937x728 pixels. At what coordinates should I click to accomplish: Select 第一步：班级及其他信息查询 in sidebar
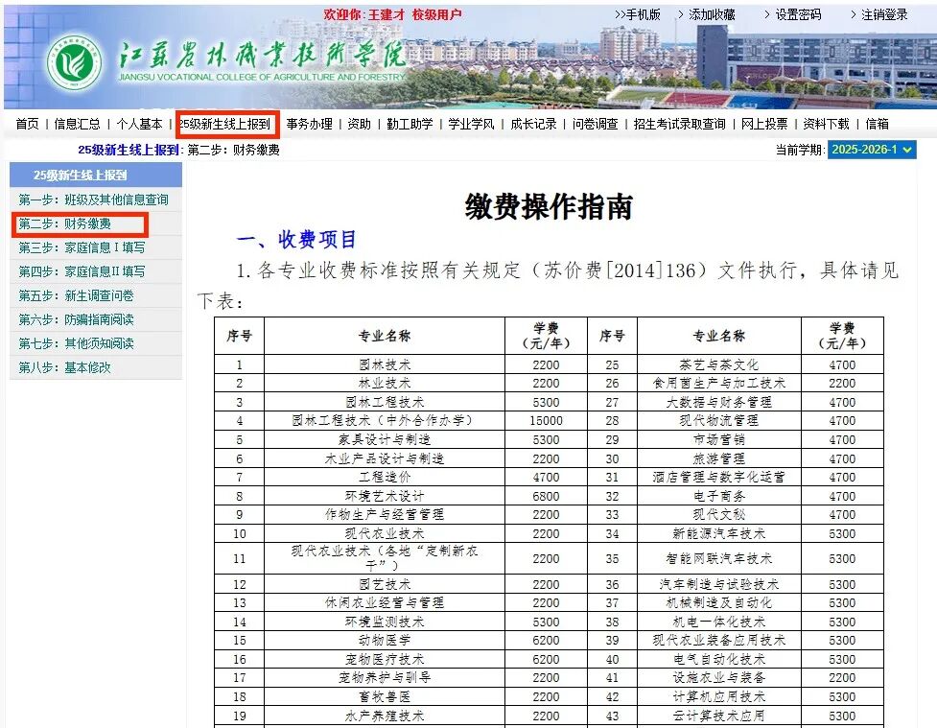(x=93, y=200)
